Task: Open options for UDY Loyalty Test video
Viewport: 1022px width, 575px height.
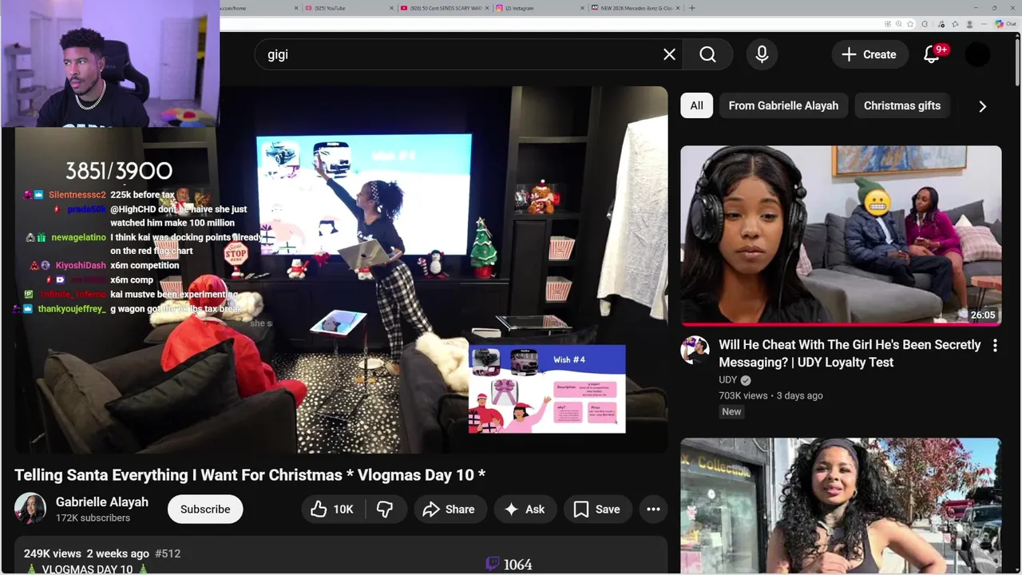Action: 995,346
